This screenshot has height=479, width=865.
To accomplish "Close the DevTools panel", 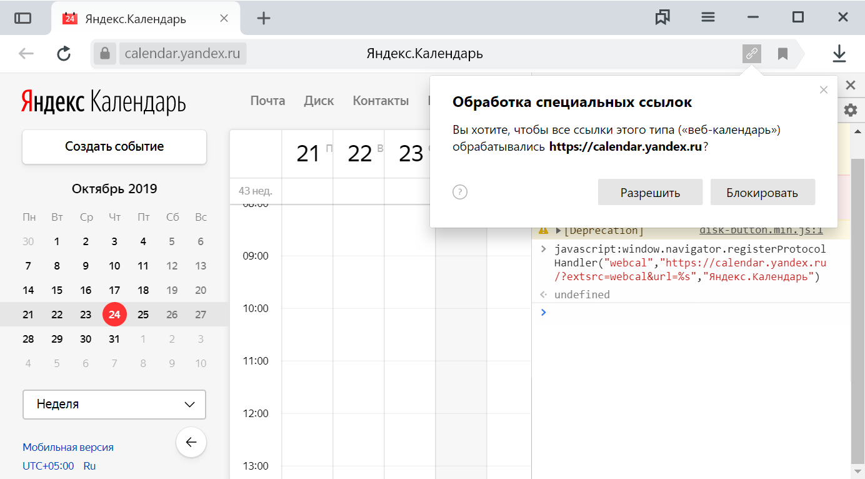I will pyautogui.click(x=850, y=85).
